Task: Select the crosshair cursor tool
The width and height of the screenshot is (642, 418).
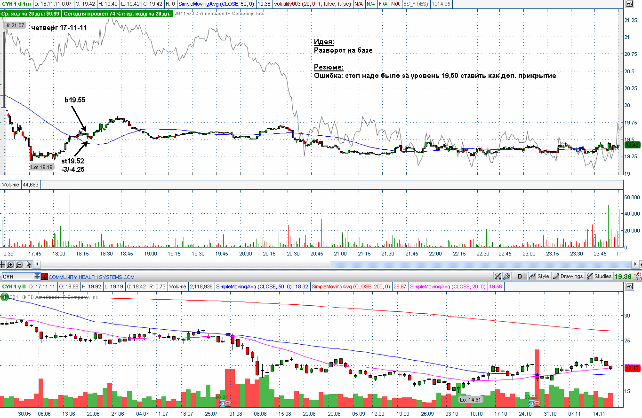Action: pyautogui.click(x=2, y=264)
